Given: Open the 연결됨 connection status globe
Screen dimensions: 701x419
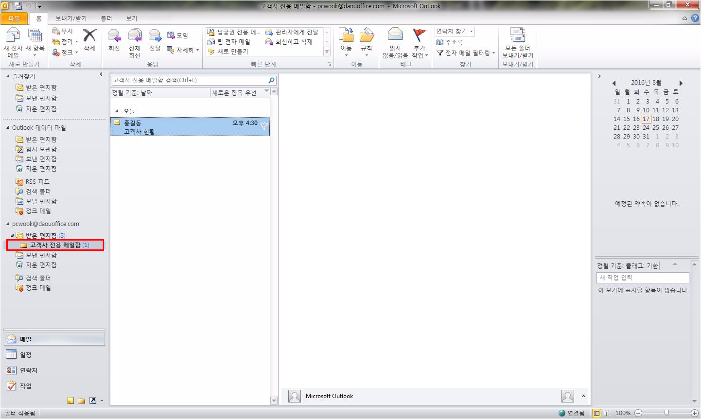Looking at the screenshot, I should tap(562, 413).
